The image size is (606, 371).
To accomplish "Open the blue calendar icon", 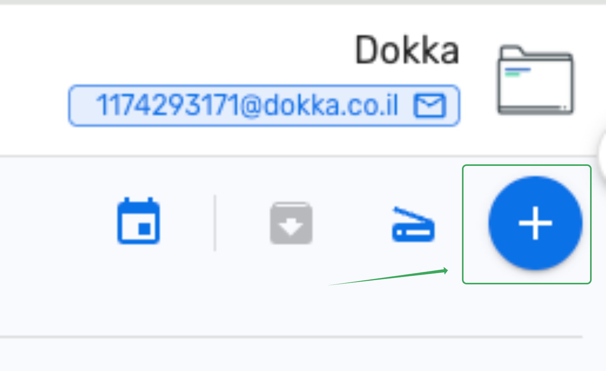I will coord(139,221).
